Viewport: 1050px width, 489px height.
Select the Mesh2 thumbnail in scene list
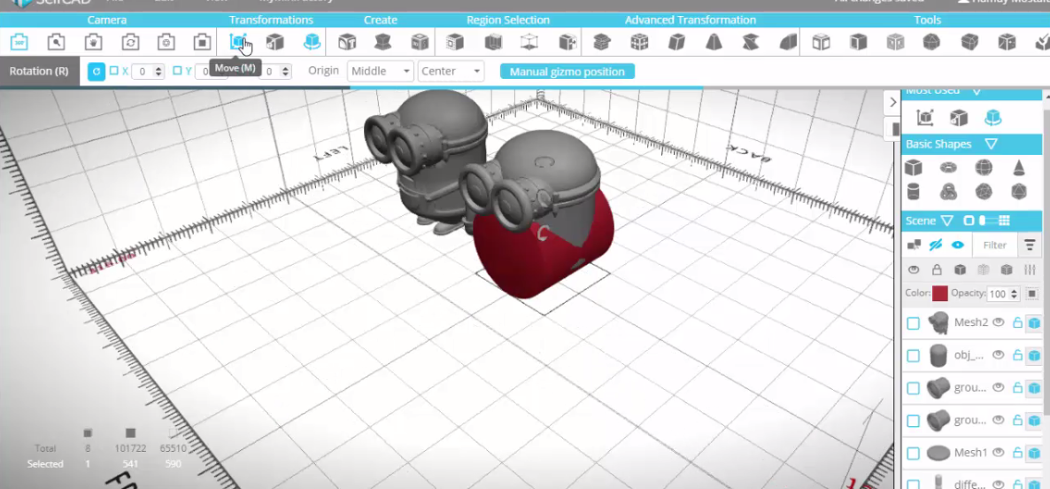(x=938, y=322)
